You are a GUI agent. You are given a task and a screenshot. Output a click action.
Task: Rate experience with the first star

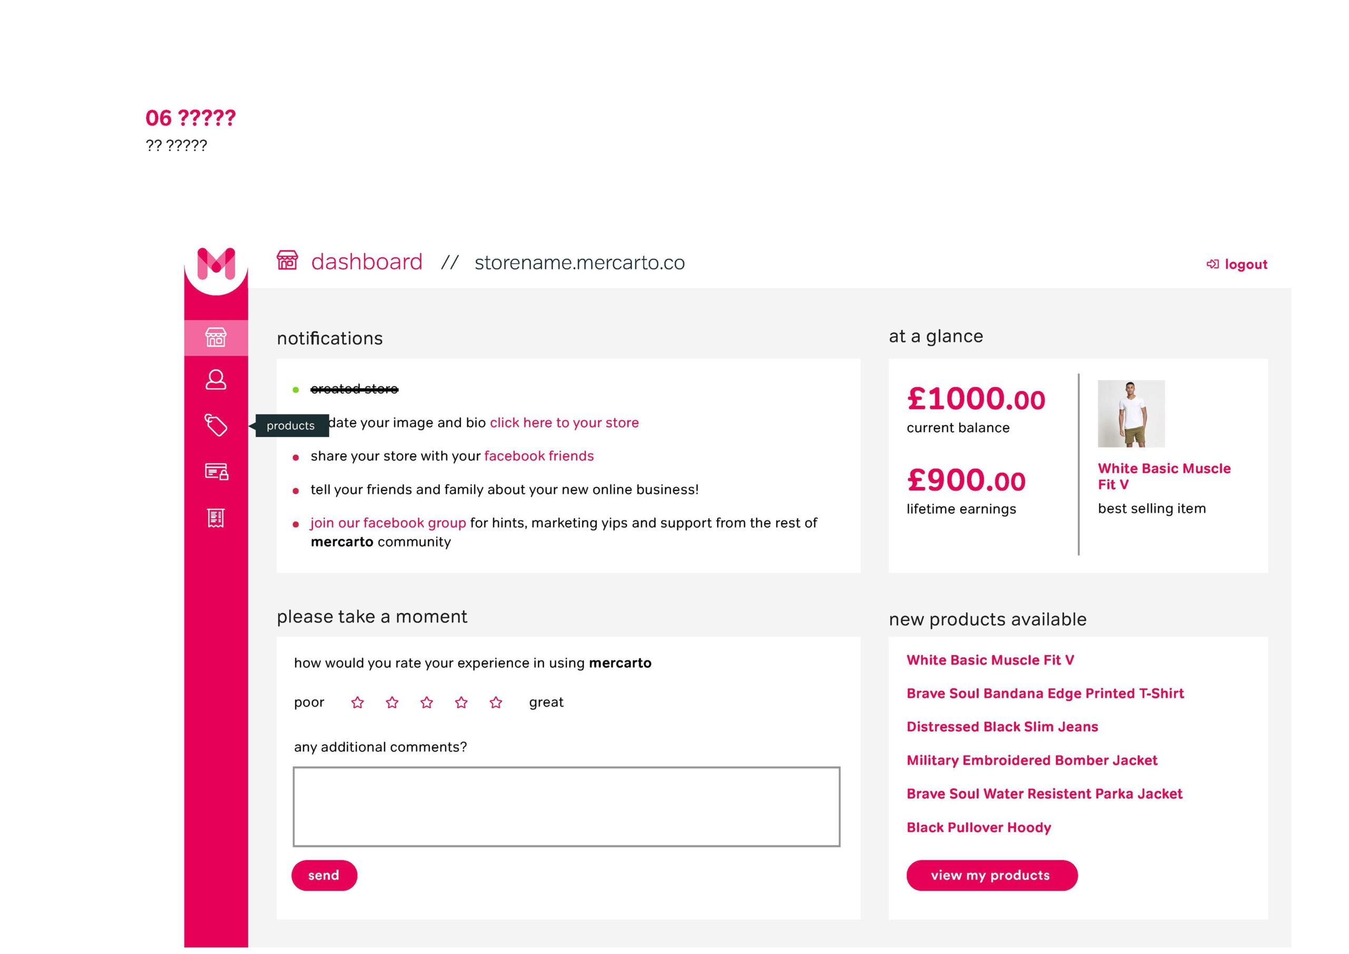357,703
